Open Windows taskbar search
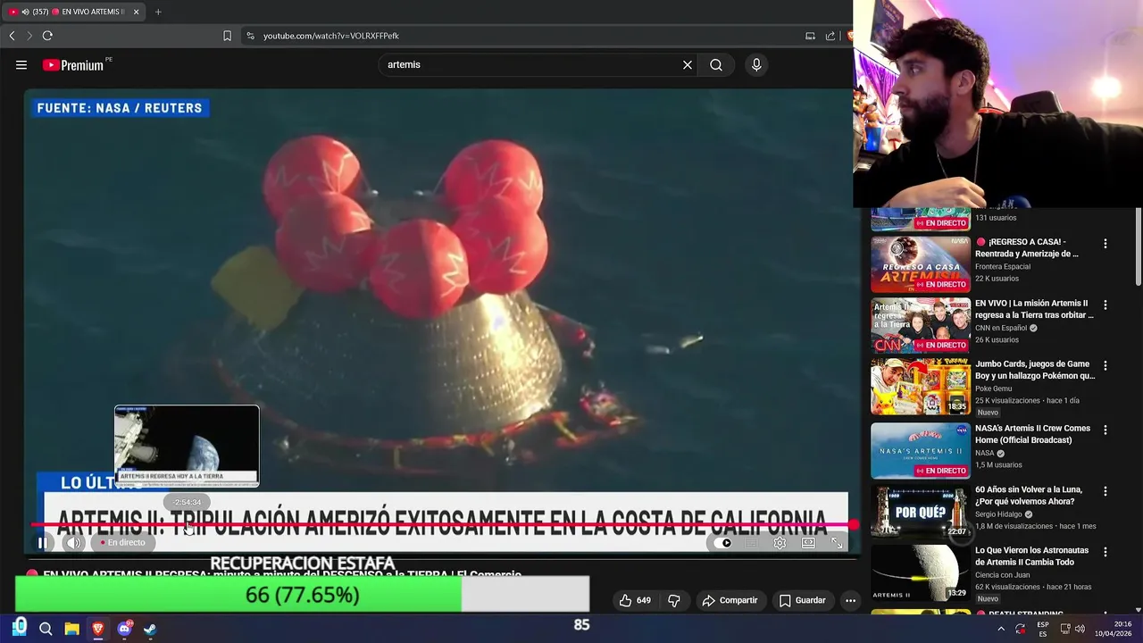This screenshot has width=1143, height=643. point(46,629)
